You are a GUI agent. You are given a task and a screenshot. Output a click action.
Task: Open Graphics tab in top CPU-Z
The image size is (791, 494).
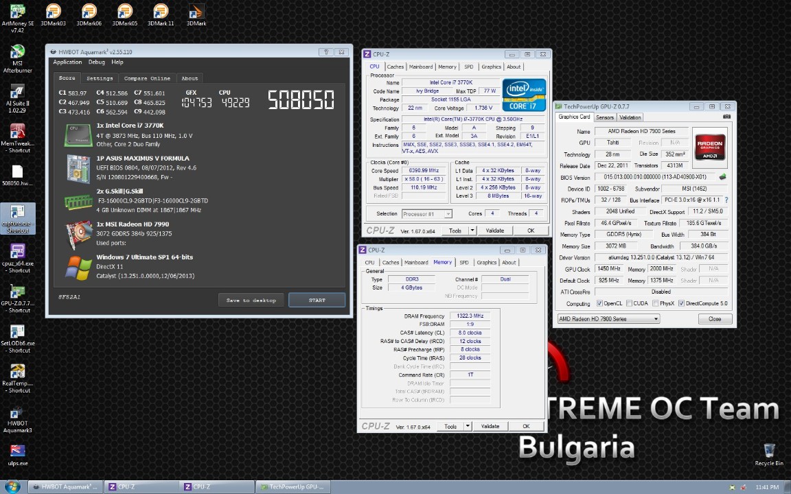pyautogui.click(x=491, y=67)
